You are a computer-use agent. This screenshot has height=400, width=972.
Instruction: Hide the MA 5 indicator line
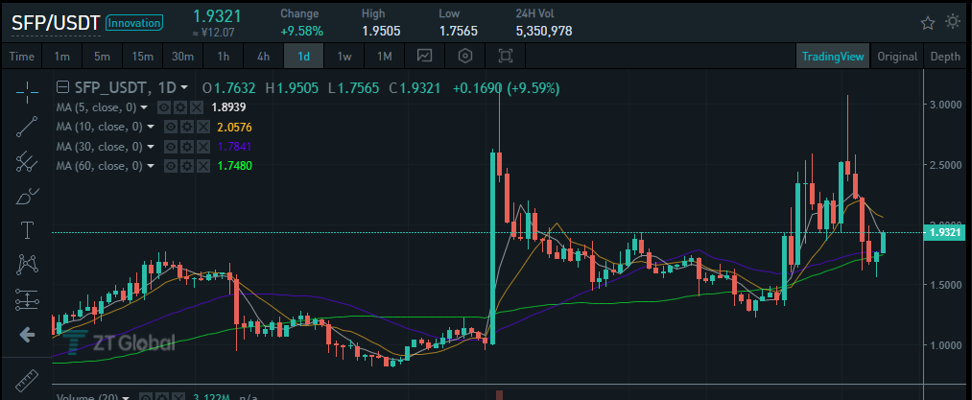pos(164,107)
